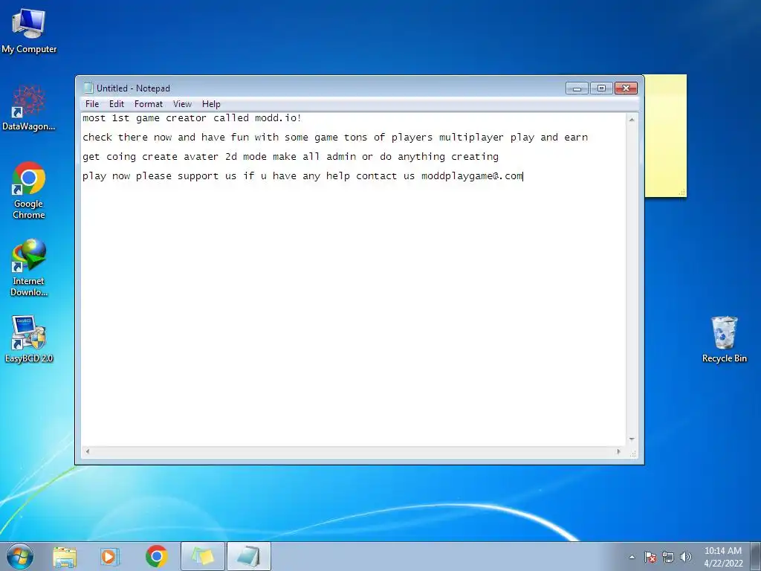Maximize the Notepad window
The height and width of the screenshot is (571, 761).
tap(601, 88)
